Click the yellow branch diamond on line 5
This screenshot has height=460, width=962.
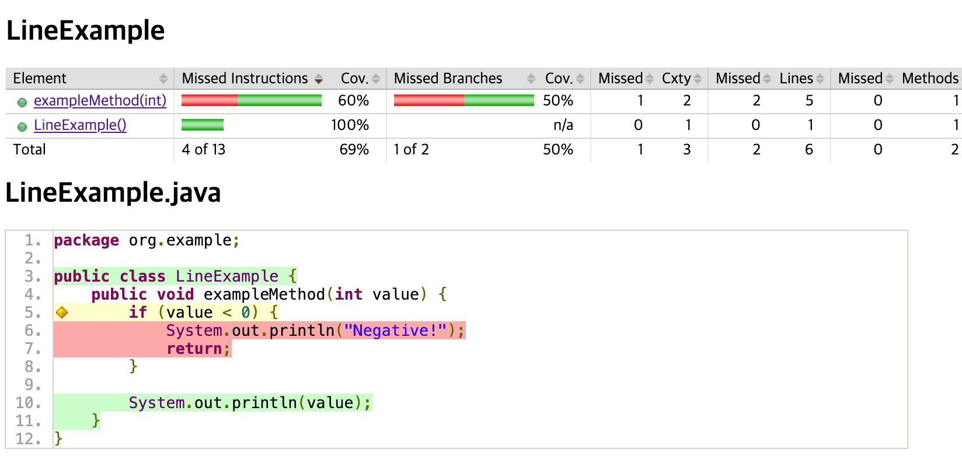click(x=62, y=312)
